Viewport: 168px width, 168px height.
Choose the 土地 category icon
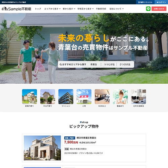[x=84, y=96]
